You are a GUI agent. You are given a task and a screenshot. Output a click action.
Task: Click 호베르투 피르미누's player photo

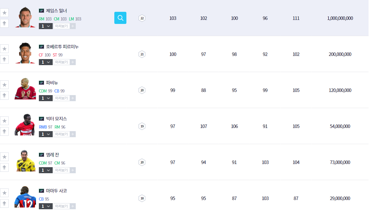pos(25,53)
